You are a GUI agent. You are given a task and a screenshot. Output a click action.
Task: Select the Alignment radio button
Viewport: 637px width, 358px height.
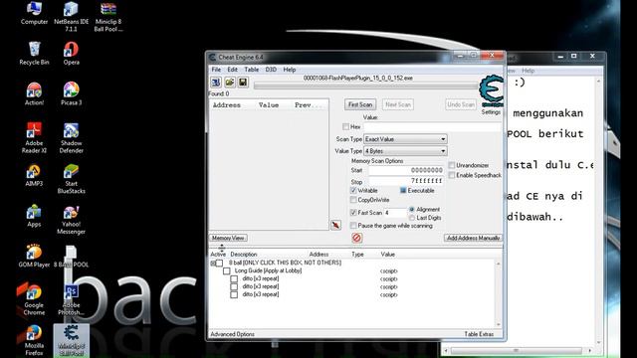coord(412,210)
